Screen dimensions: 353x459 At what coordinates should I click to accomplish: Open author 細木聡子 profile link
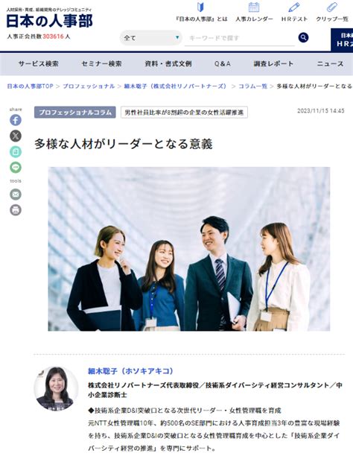point(130,371)
